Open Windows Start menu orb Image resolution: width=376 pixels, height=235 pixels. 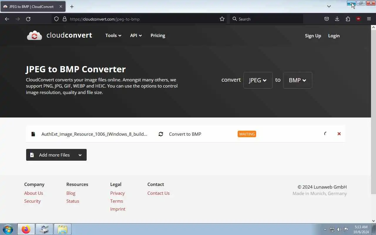coord(8,229)
